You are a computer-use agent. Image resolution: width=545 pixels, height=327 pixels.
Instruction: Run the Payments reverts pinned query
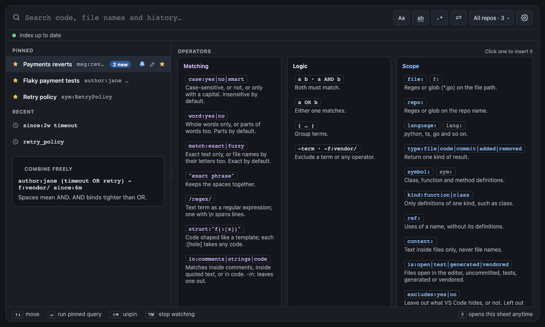89,64
